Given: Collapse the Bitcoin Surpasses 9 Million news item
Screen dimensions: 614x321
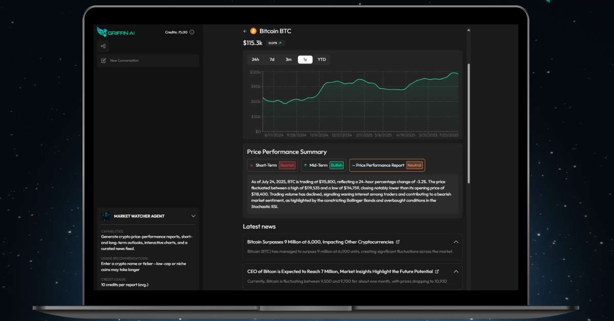Looking at the screenshot, I should coord(456,242).
